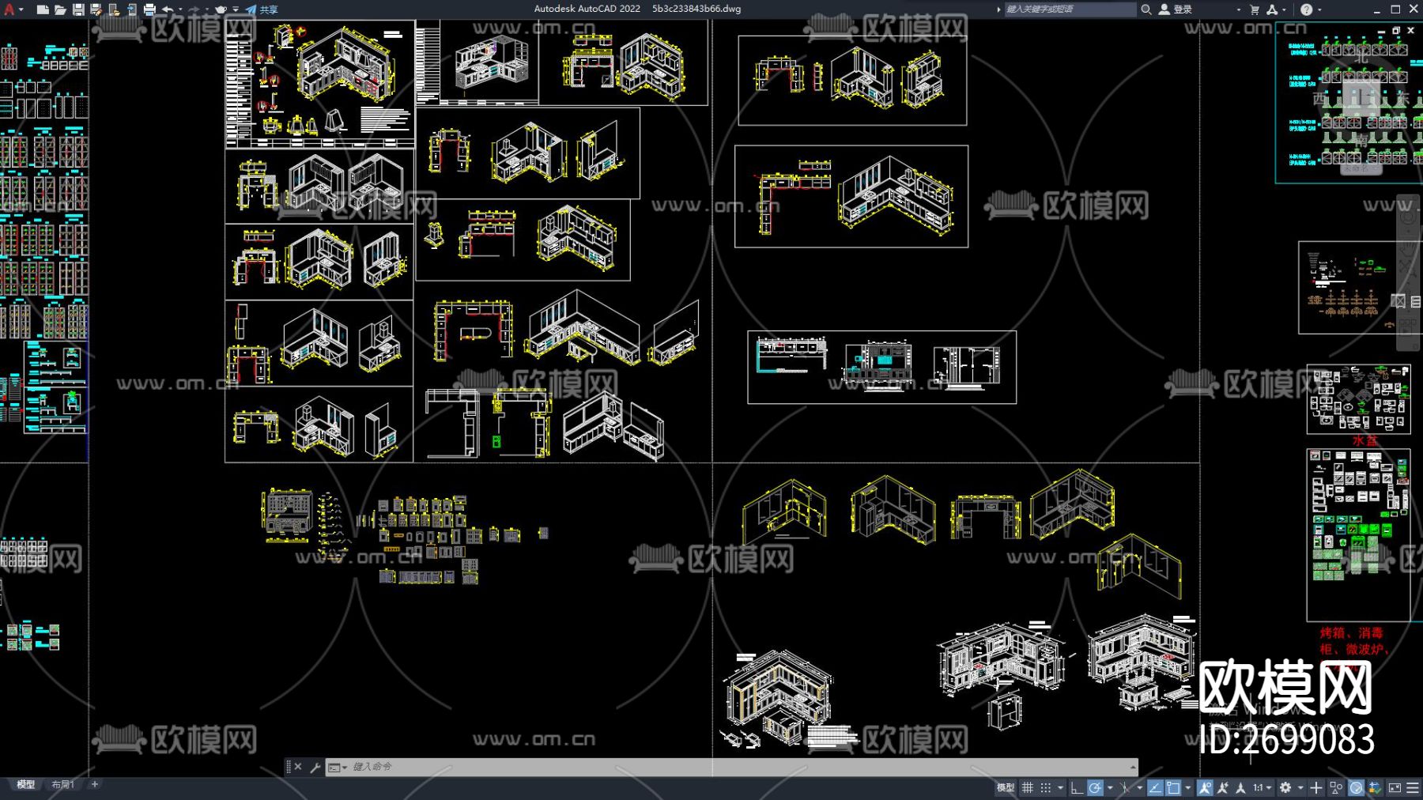Open the 1:1 annotation scale dropdown
The image size is (1423, 800).
pos(1262,787)
